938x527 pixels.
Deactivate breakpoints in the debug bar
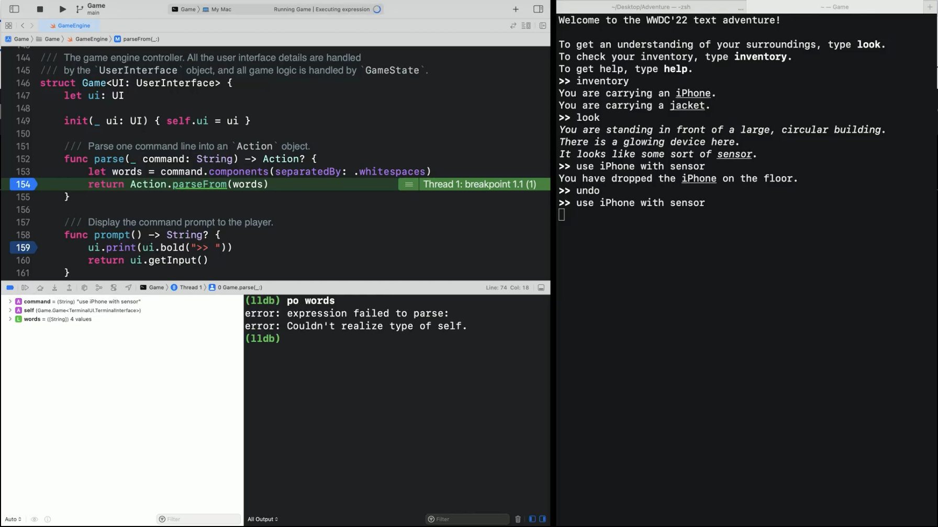(x=10, y=288)
